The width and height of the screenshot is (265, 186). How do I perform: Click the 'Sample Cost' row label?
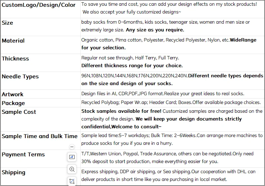(19, 112)
